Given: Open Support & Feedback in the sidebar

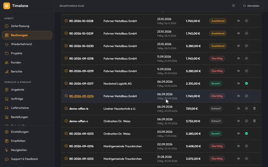Looking at the screenshot, I should pyautogui.click(x=27, y=159).
